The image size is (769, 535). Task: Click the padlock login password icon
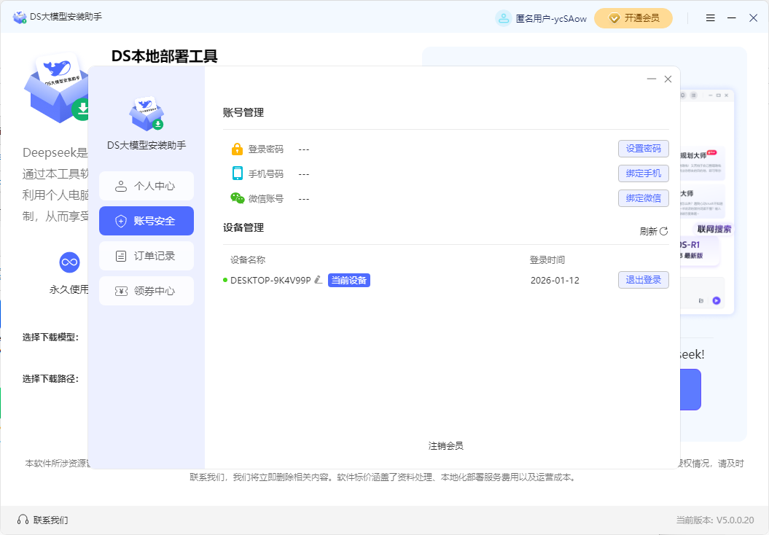(x=237, y=149)
